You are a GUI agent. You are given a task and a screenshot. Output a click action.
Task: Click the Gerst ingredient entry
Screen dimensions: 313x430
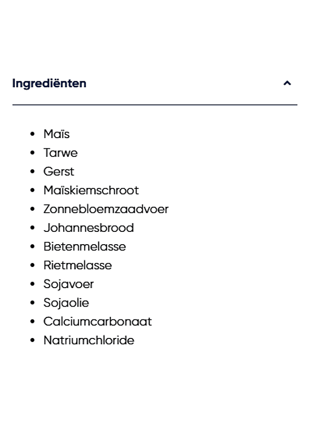[59, 172]
